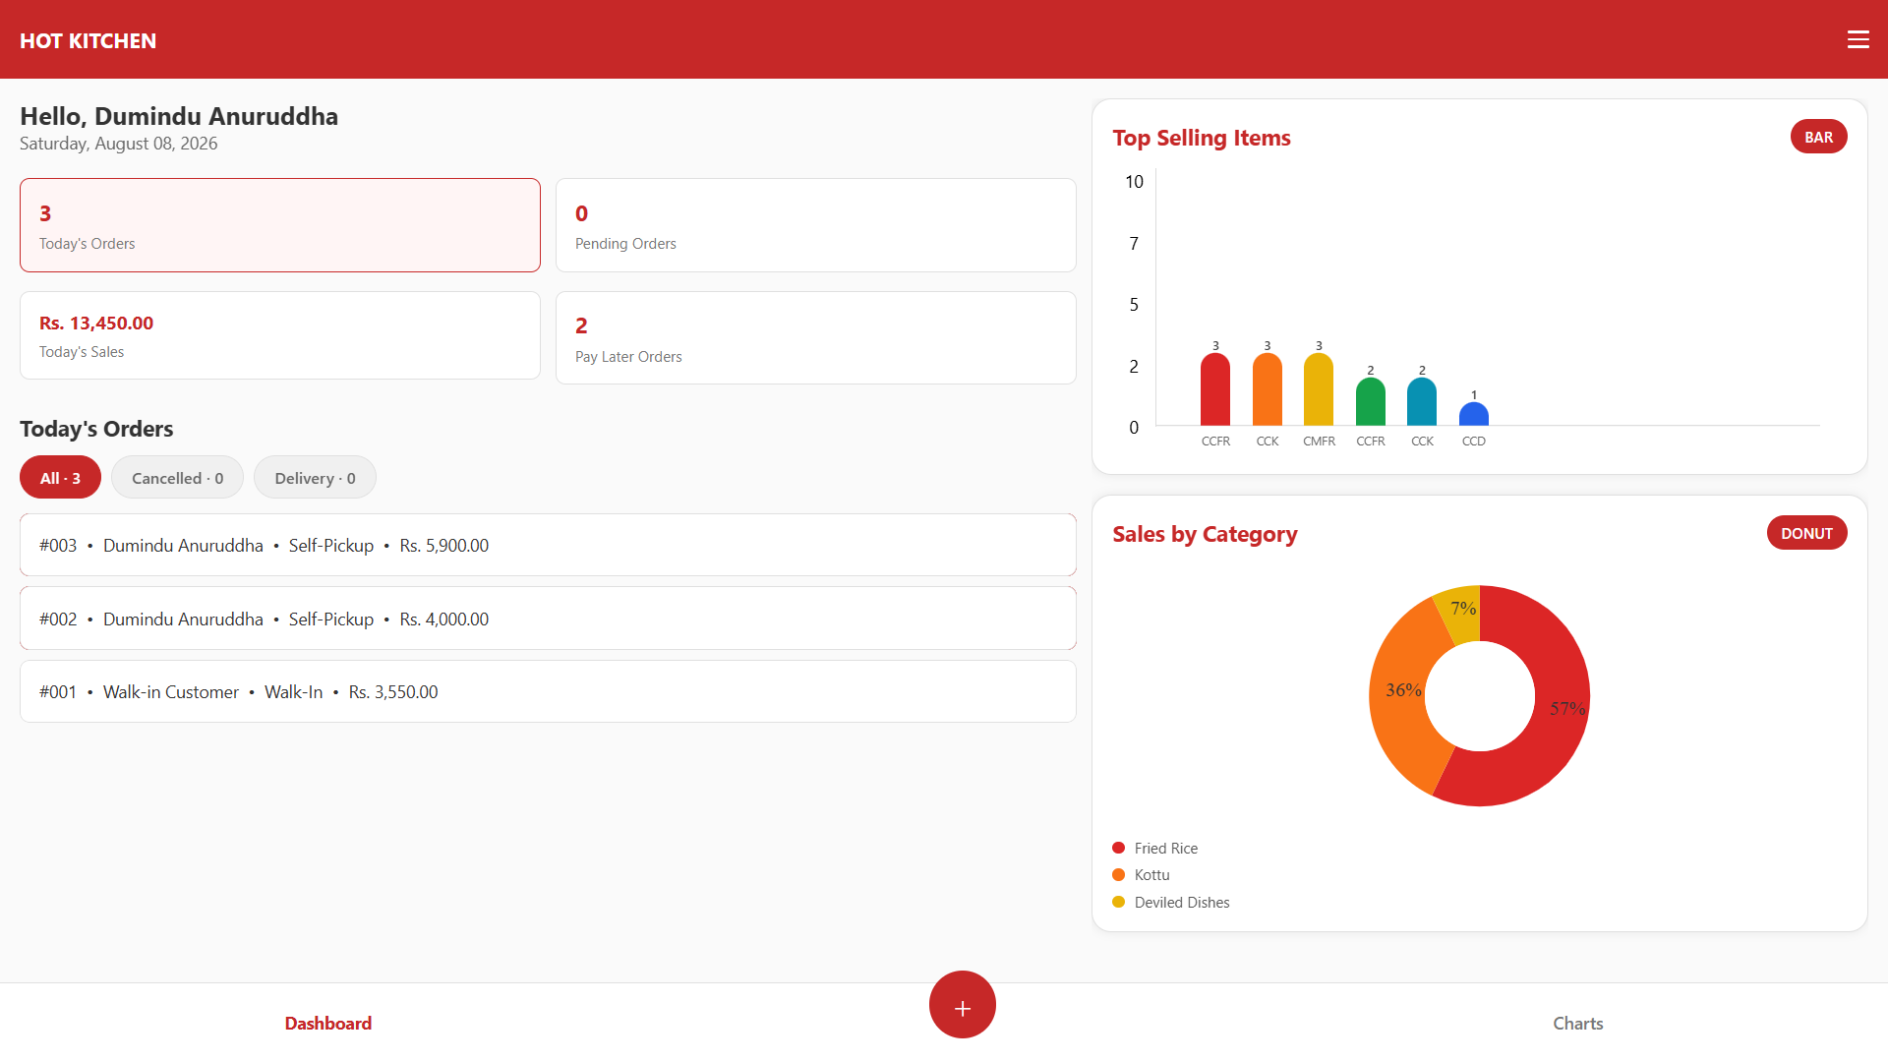Open the Today's Orders stat card
Image resolution: width=1888 pixels, height=1062 pixels.
pyautogui.click(x=280, y=225)
